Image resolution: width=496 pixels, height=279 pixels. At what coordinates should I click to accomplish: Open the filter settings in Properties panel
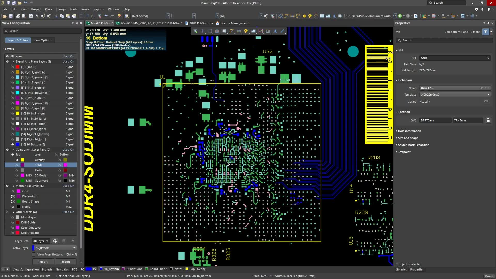[485, 32]
